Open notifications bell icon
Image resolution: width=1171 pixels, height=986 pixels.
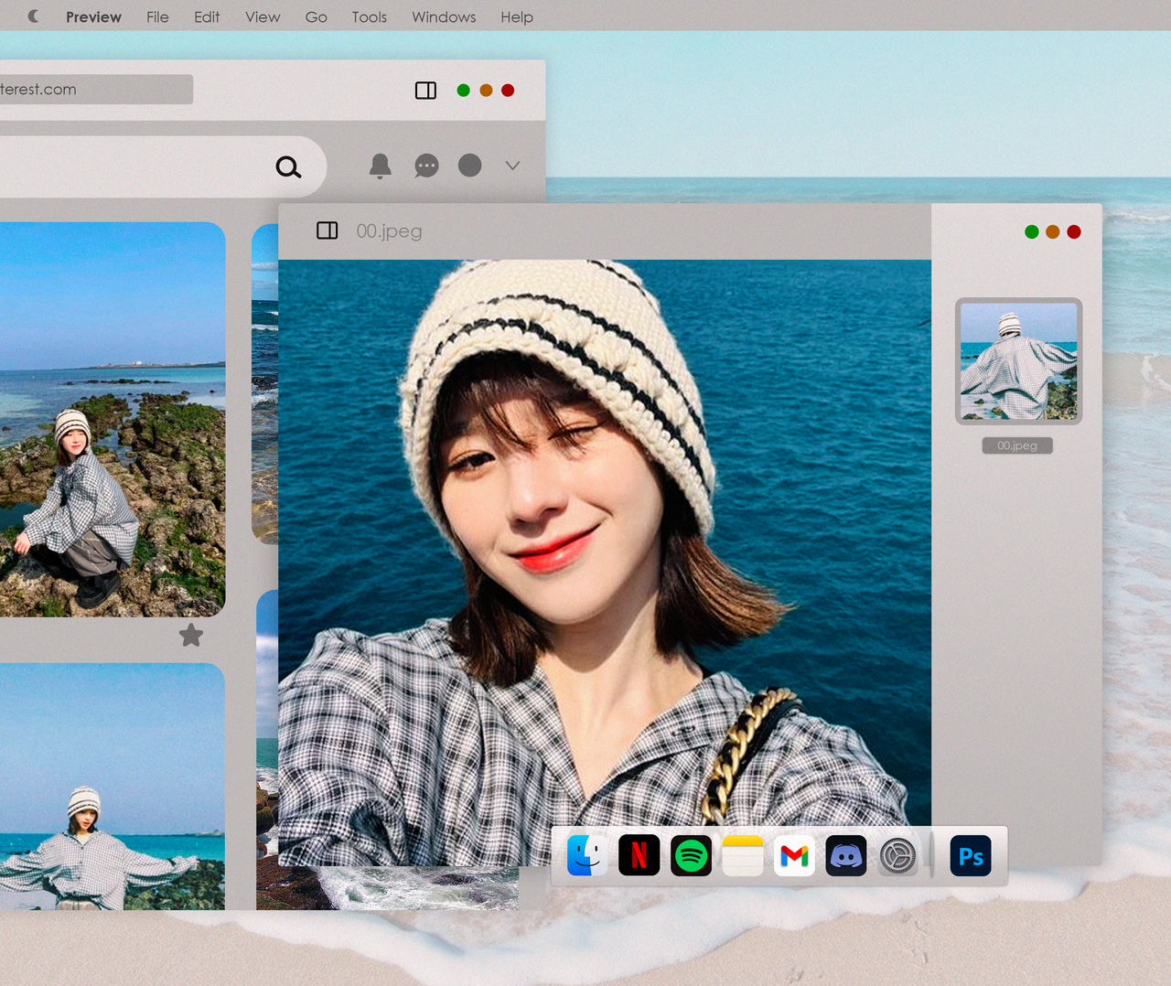click(x=380, y=166)
